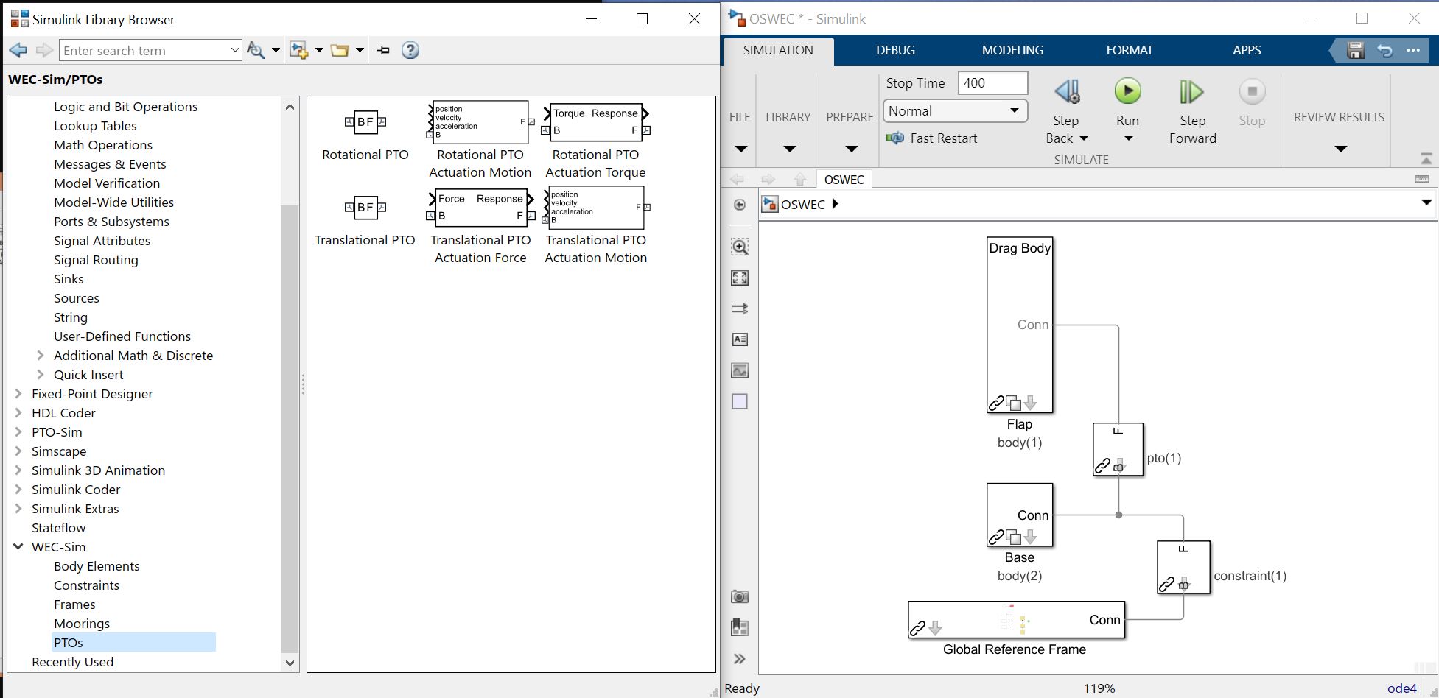The height and width of the screenshot is (698, 1439).
Task: Expand Additional Math & Discrete node
Action: pos(41,356)
